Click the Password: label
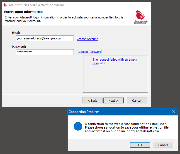Viewport: 180px width, 154px height. [x=19, y=47]
